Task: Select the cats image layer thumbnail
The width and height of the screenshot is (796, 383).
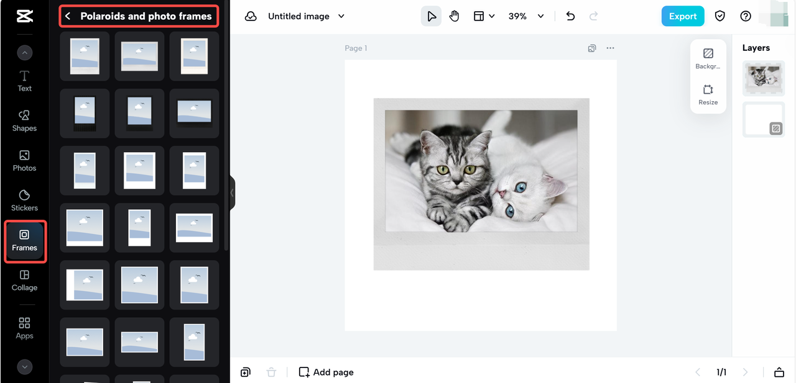Action: (764, 78)
